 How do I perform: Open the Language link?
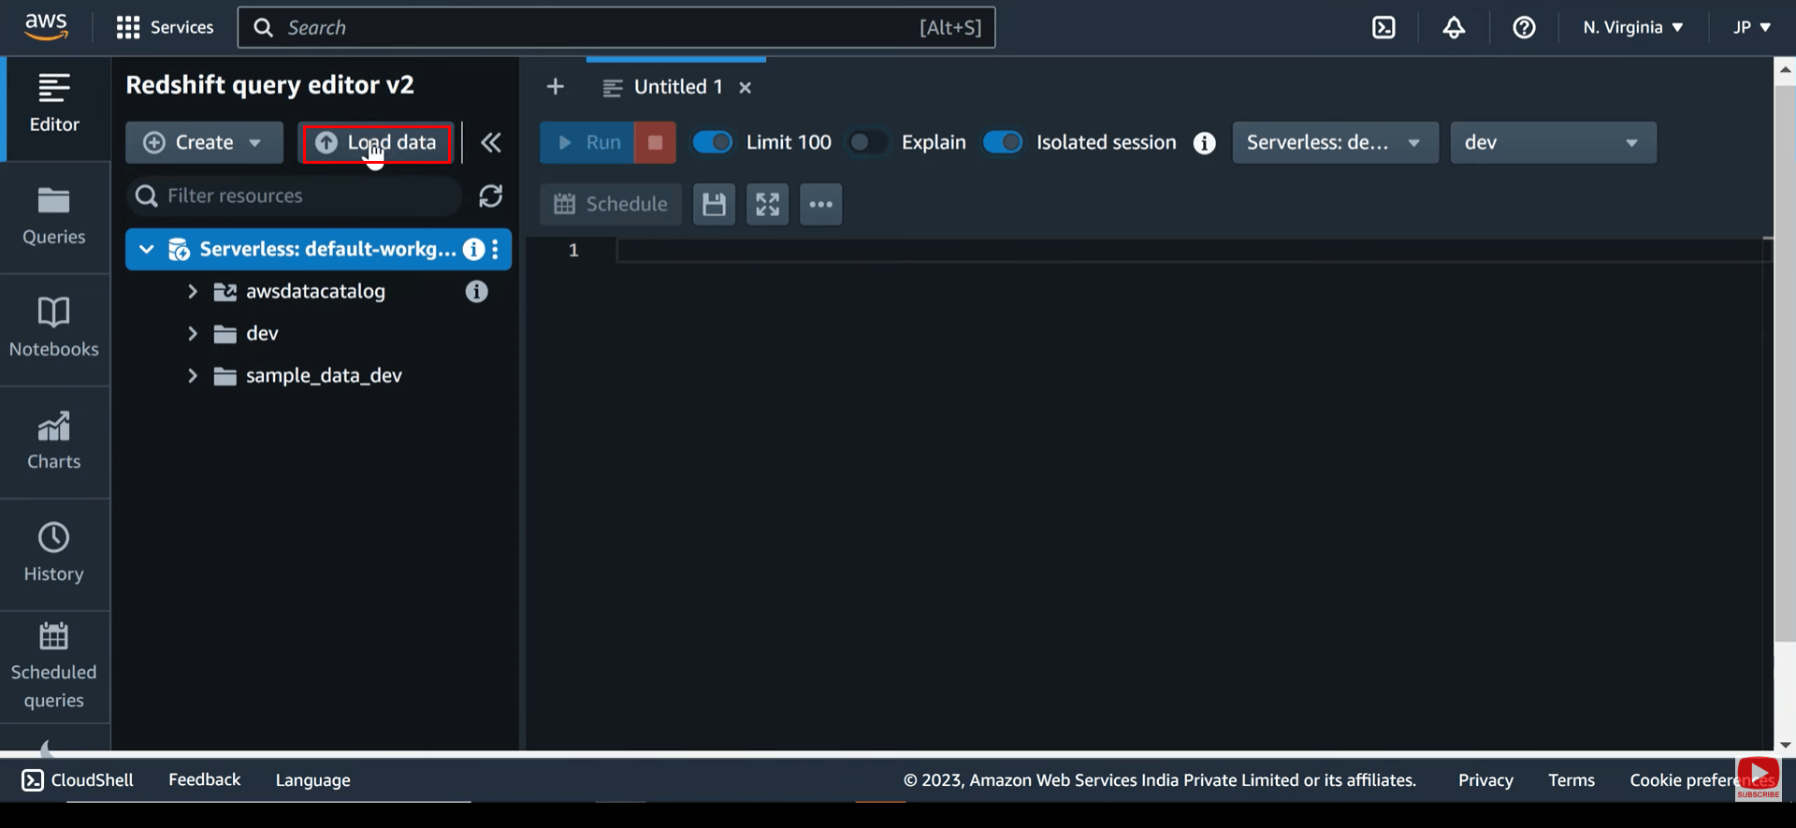312,779
